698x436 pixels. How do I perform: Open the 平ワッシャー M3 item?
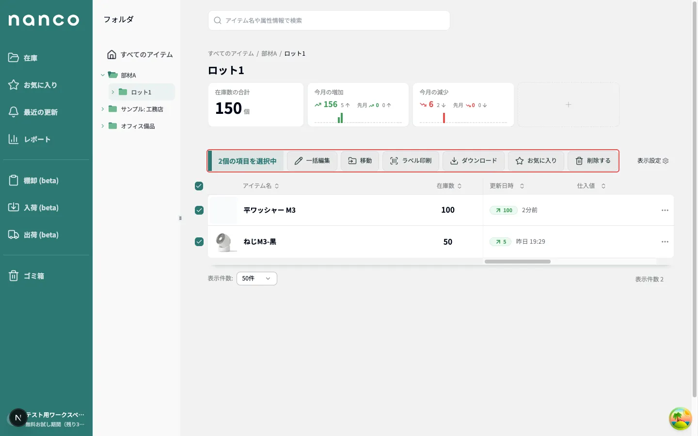[270, 210]
